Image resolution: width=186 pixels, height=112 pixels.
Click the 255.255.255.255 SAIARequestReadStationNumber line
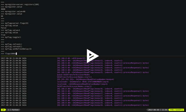click(x=85, y=80)
